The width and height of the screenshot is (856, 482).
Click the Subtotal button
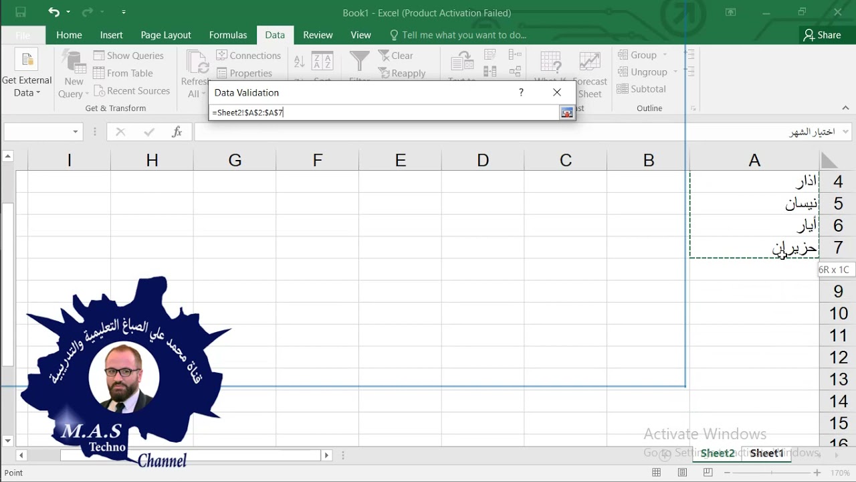641,89
